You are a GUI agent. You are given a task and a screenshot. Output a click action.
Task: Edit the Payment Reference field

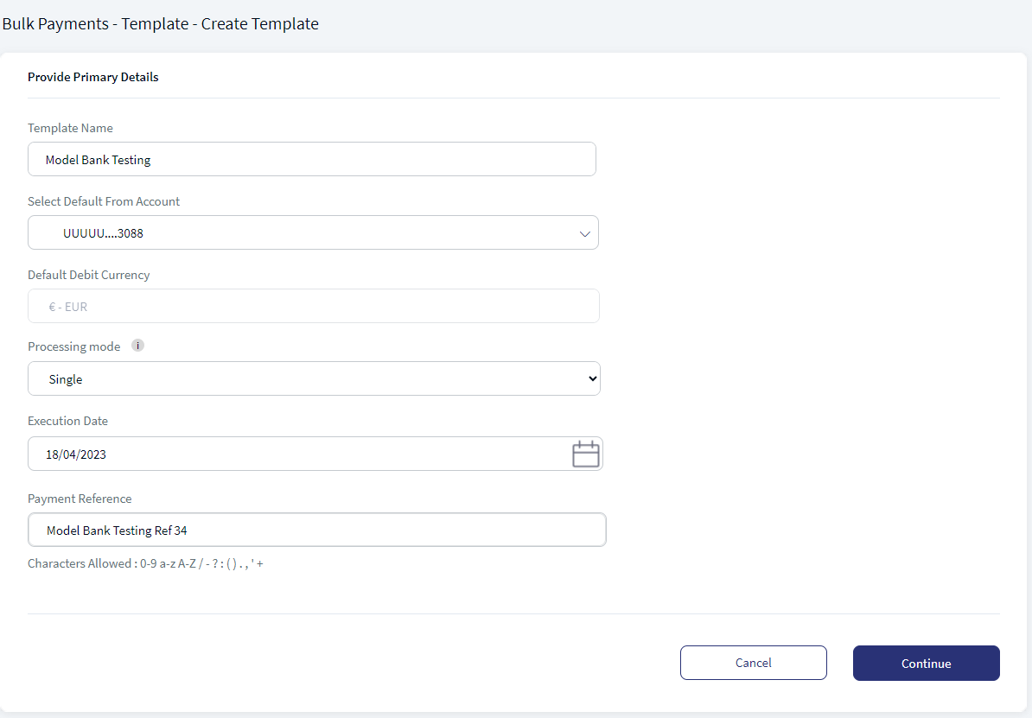pyautogui.click(x=316, y=530)
